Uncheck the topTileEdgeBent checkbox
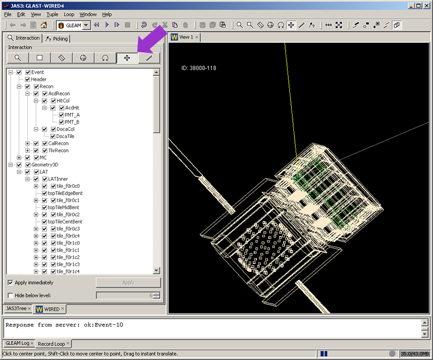Image resolution: width=433 pixels, height=360 pixels. coord(44,194)
